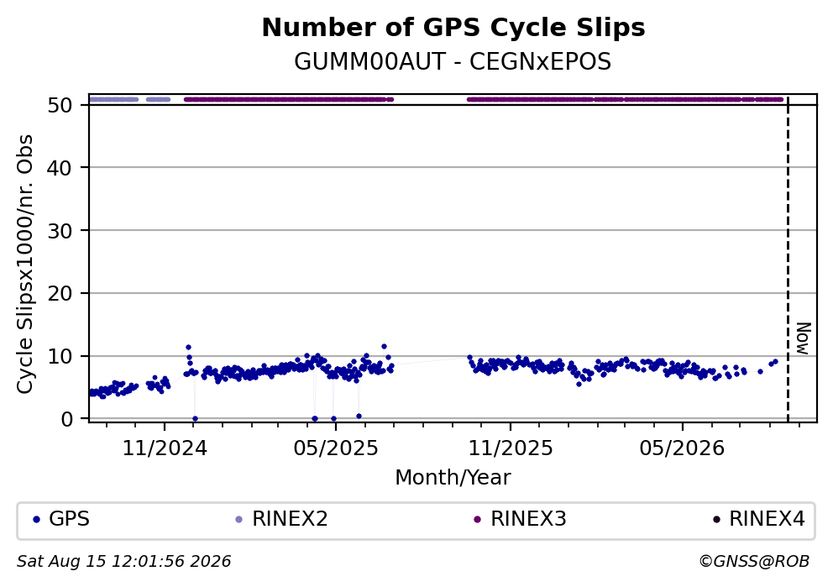Select the 'RINEX3' legend label
This screenshot has height=587, width=833.
coord(528,519)
